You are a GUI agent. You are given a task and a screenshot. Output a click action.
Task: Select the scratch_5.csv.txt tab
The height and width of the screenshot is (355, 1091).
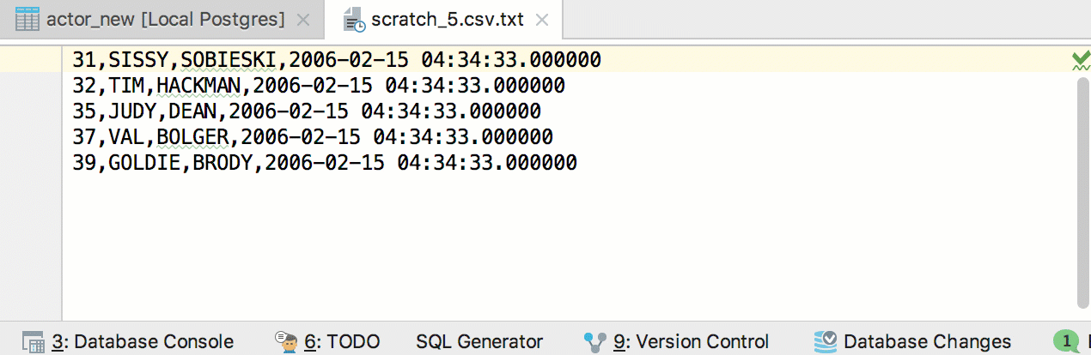tap(444, 19)
